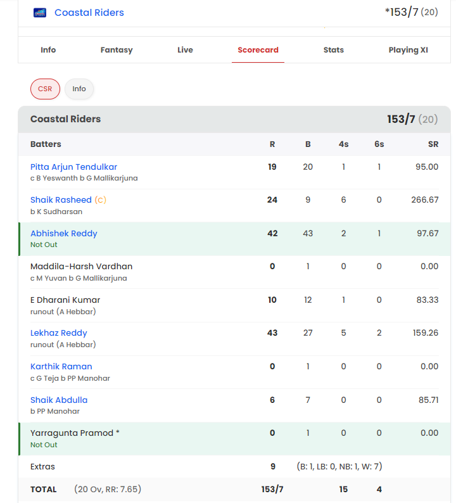
Task: View Abhishek Reddy's player page
Action: point(64,233)
